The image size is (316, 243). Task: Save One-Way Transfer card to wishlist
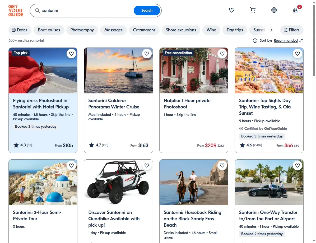[298, 165]
